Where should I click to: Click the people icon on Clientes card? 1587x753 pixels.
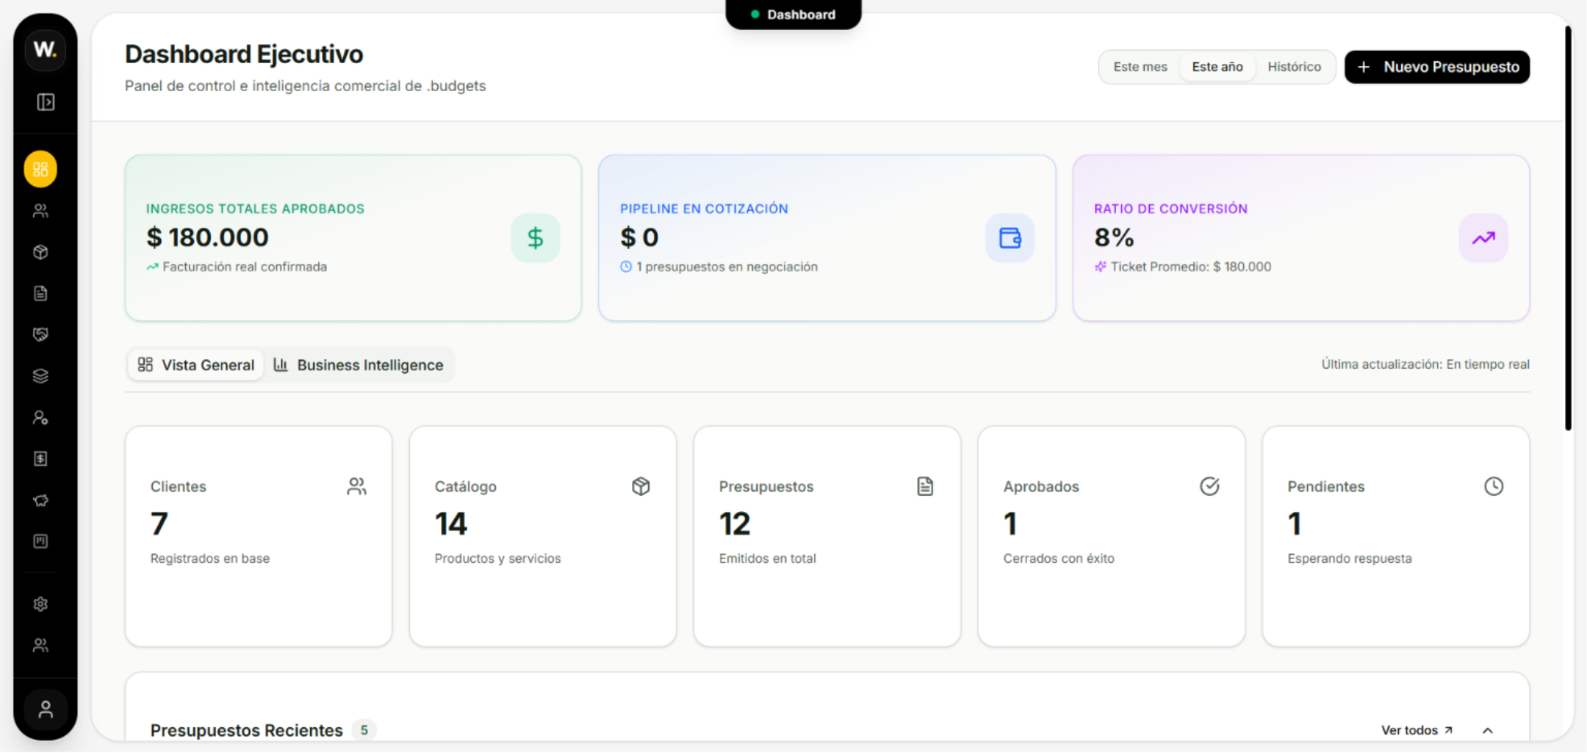(x=356, y=486)
